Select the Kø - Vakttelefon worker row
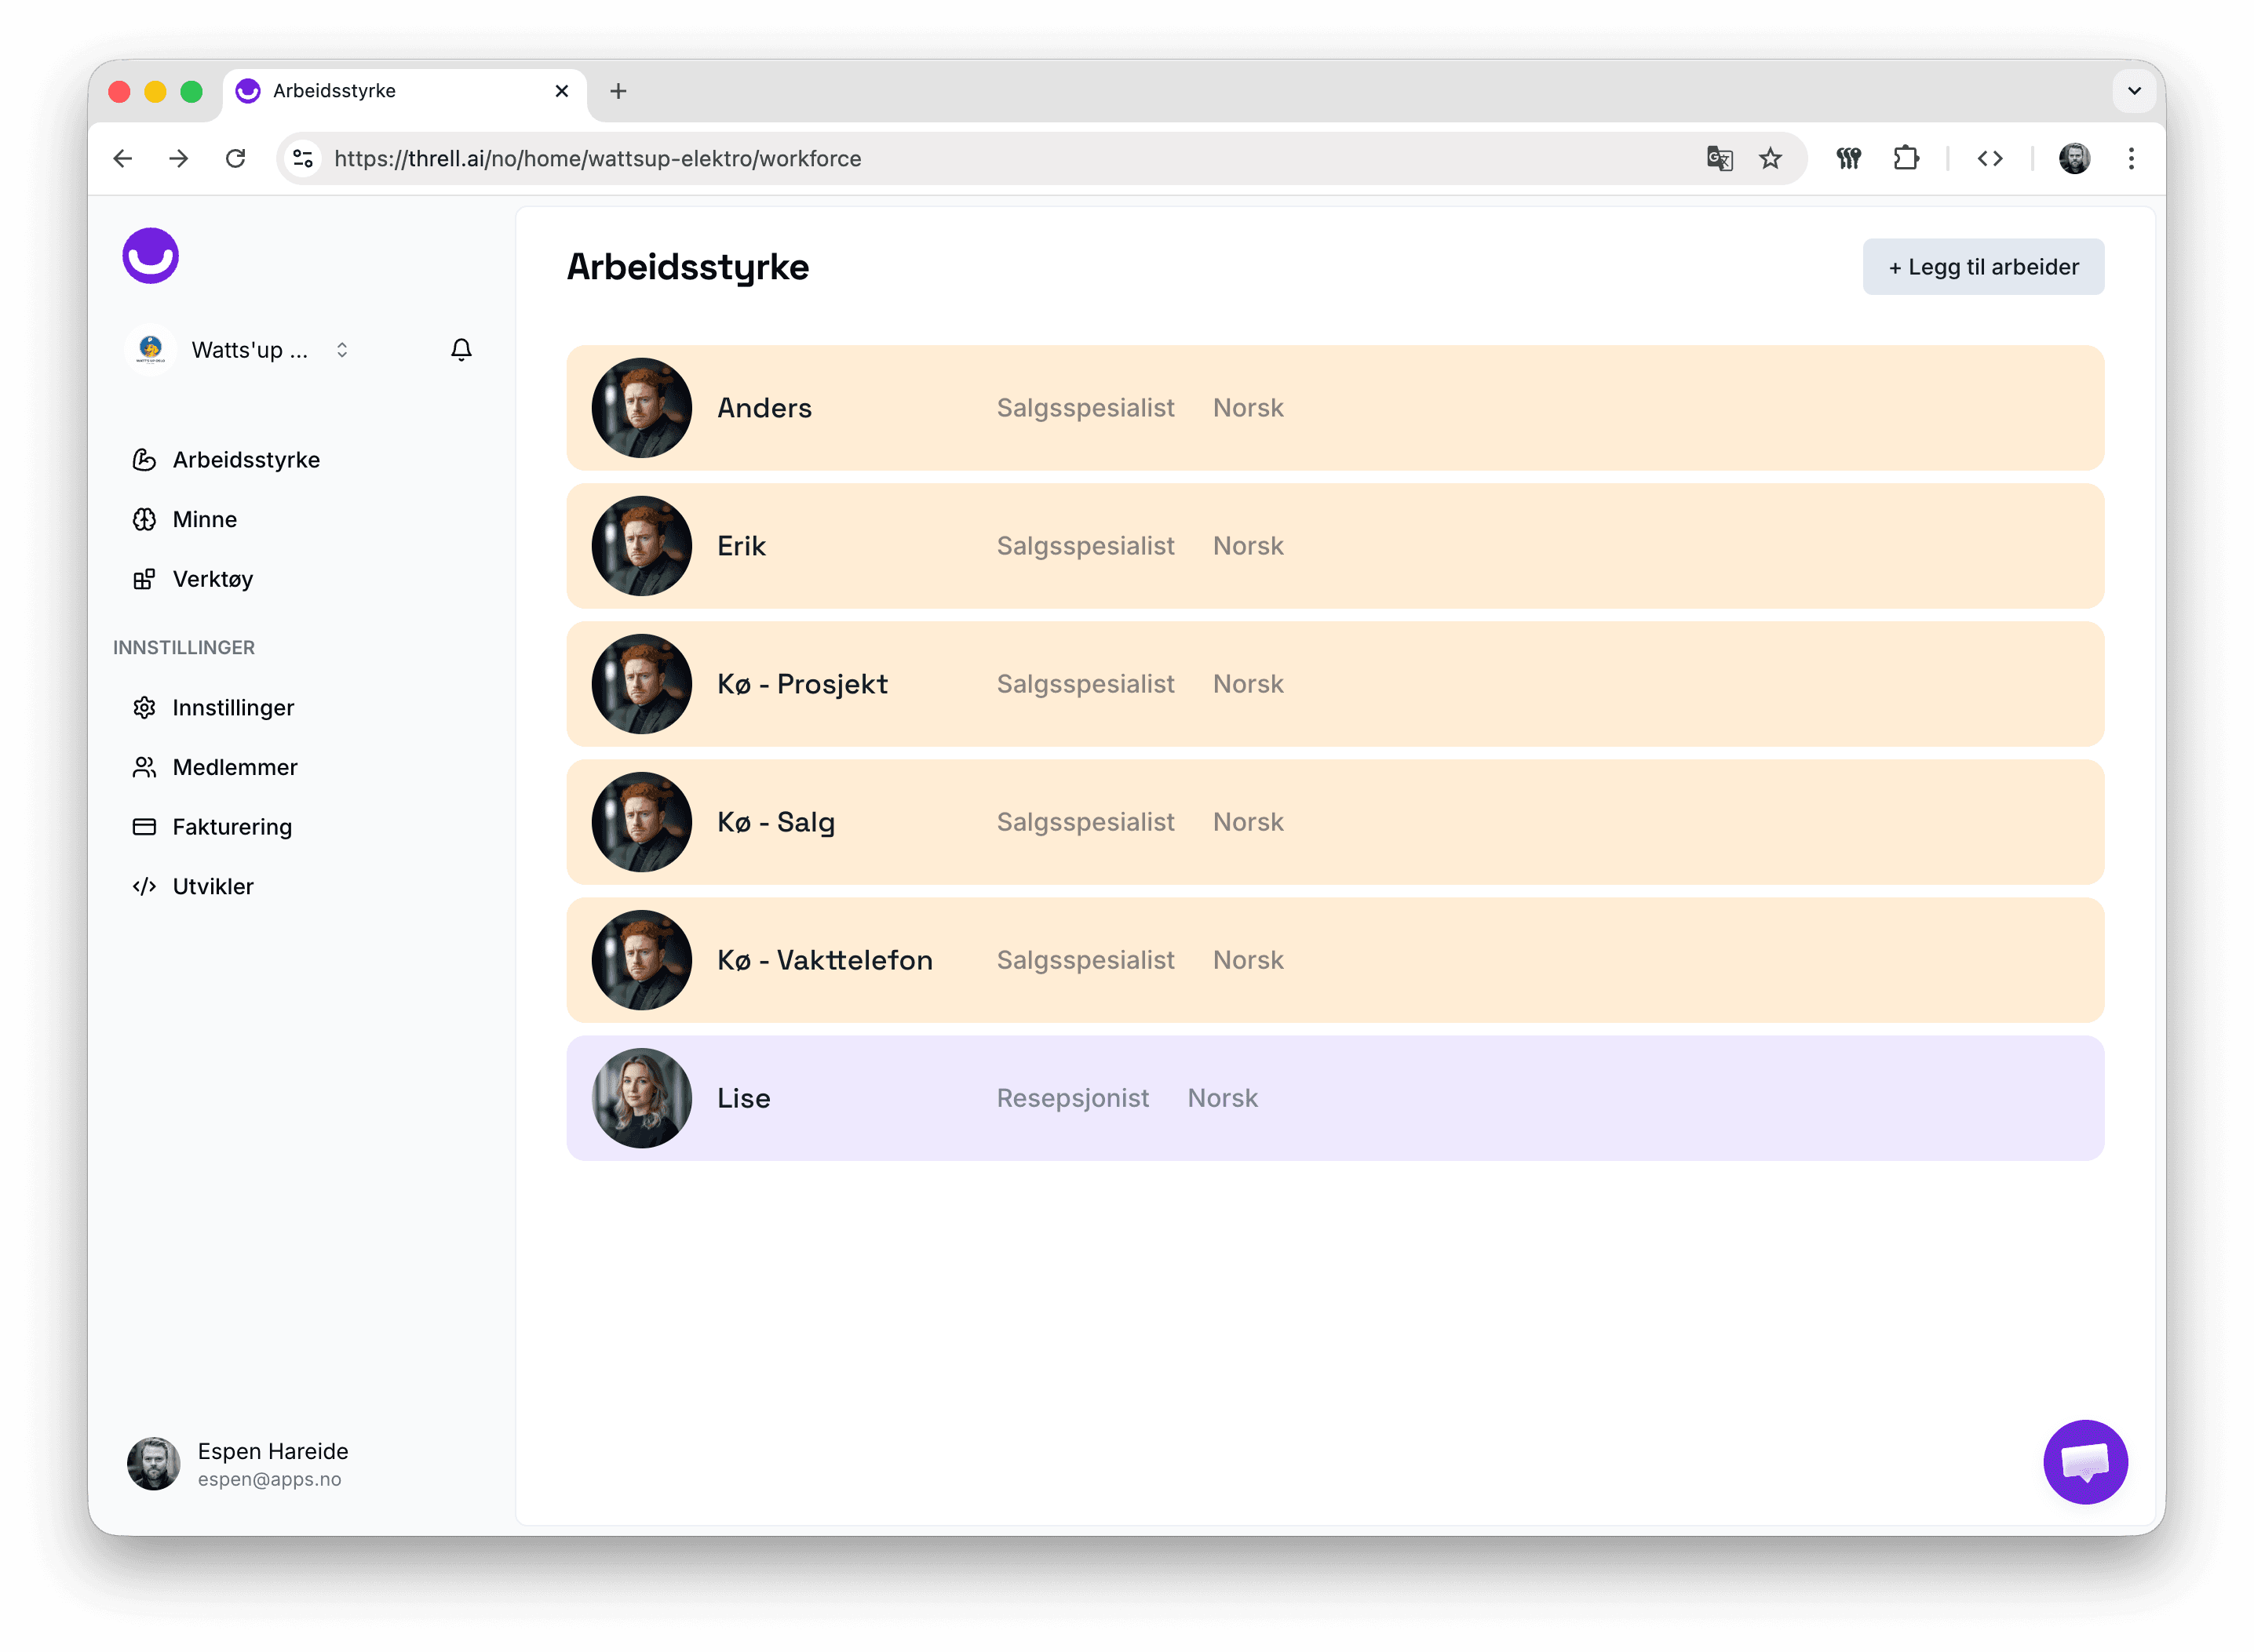The image size is (2254, 1652). (x=1333, y=960)
